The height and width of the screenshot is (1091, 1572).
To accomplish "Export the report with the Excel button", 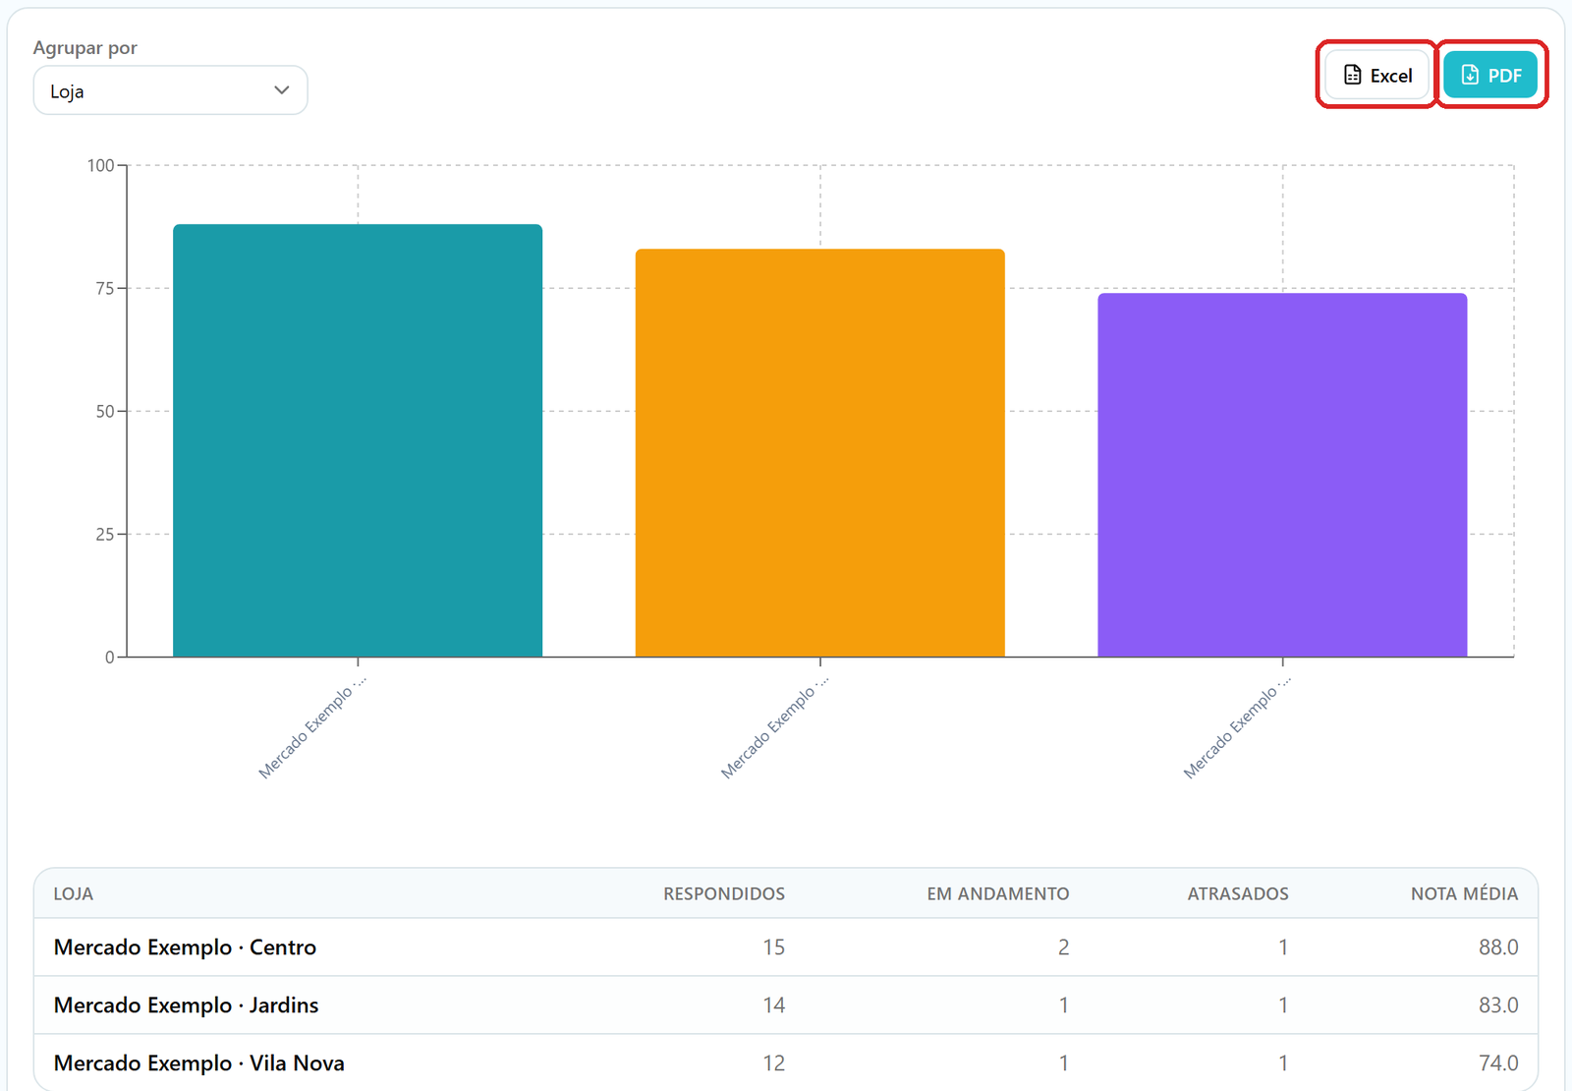I will click(x=1377, y=75).
